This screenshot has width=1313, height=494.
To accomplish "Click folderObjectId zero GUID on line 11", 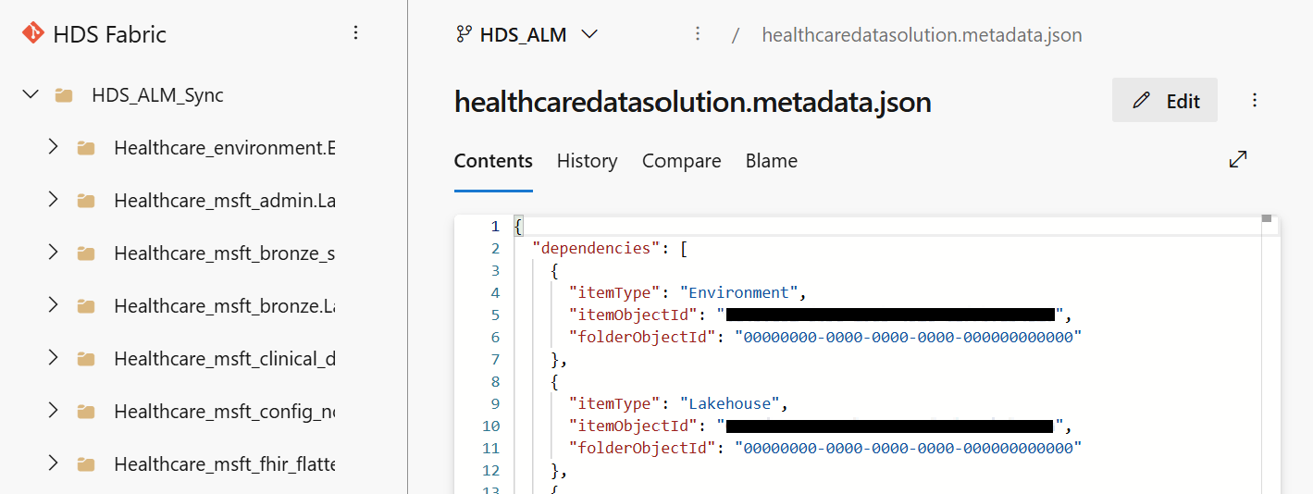I will (908, 448).
